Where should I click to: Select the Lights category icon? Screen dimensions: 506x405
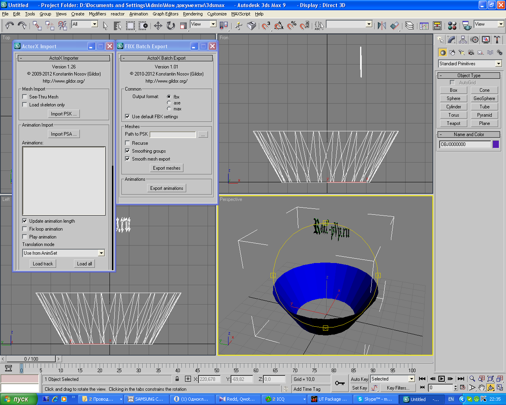[x=462, y=52]
